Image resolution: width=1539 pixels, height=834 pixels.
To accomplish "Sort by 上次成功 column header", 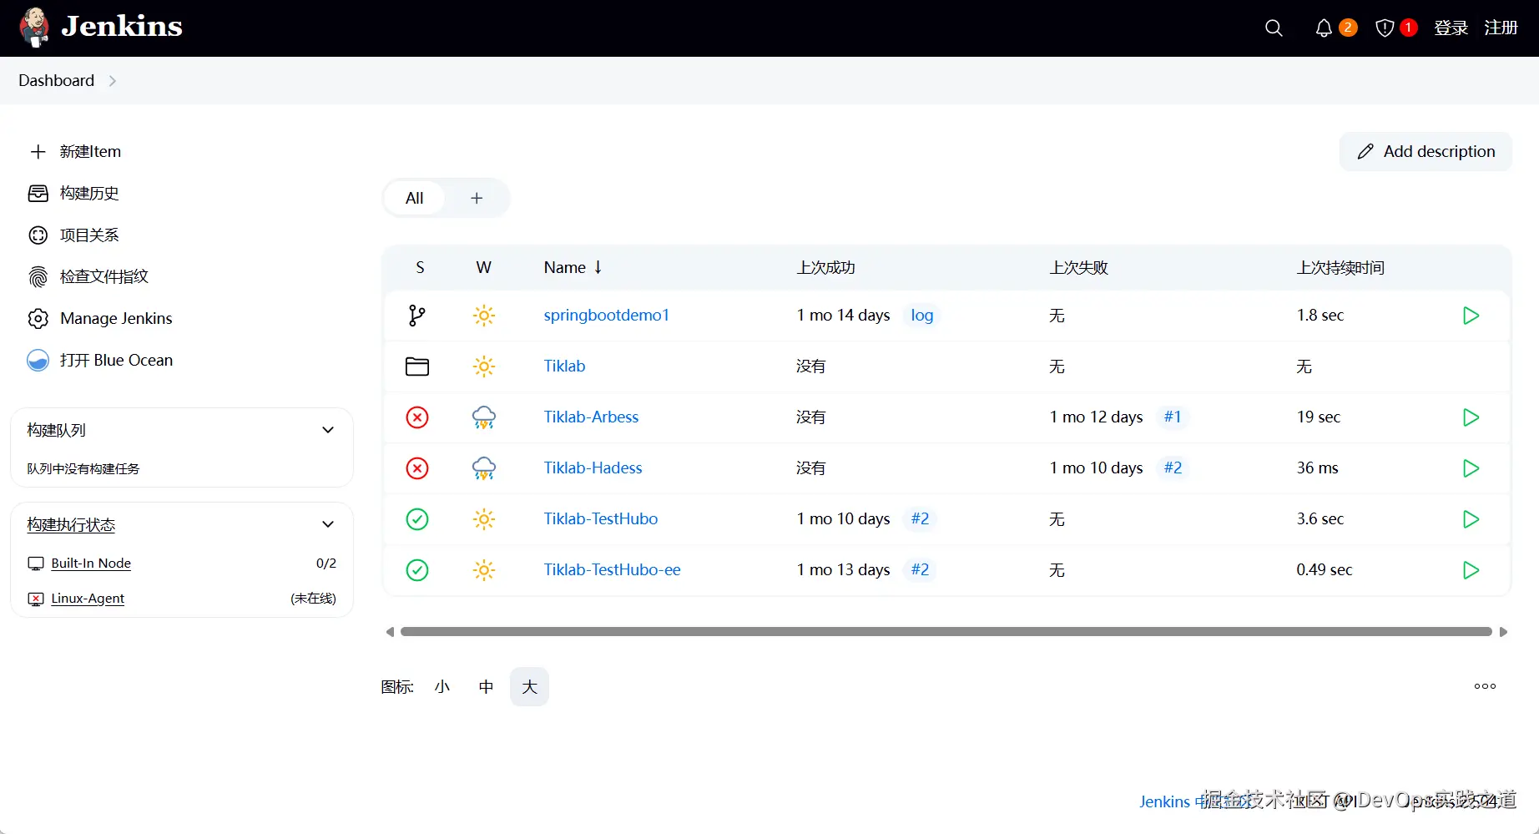I will tap(826, 268).
